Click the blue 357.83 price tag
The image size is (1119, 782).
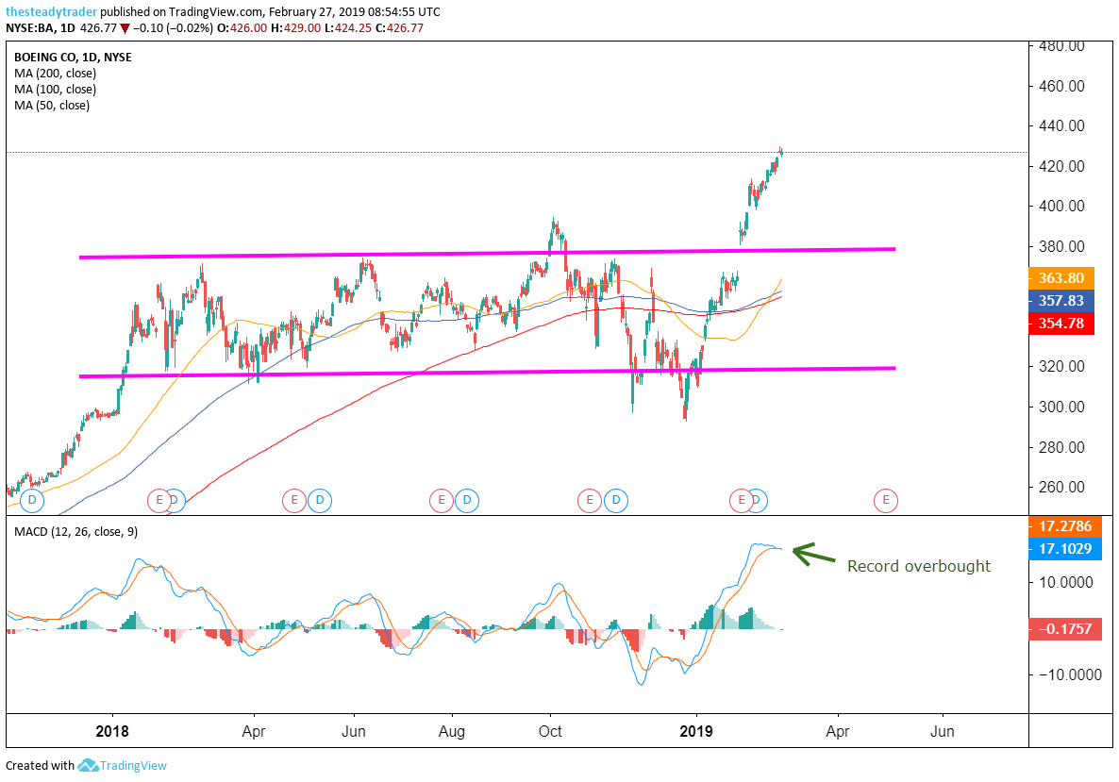(1061, 300)
